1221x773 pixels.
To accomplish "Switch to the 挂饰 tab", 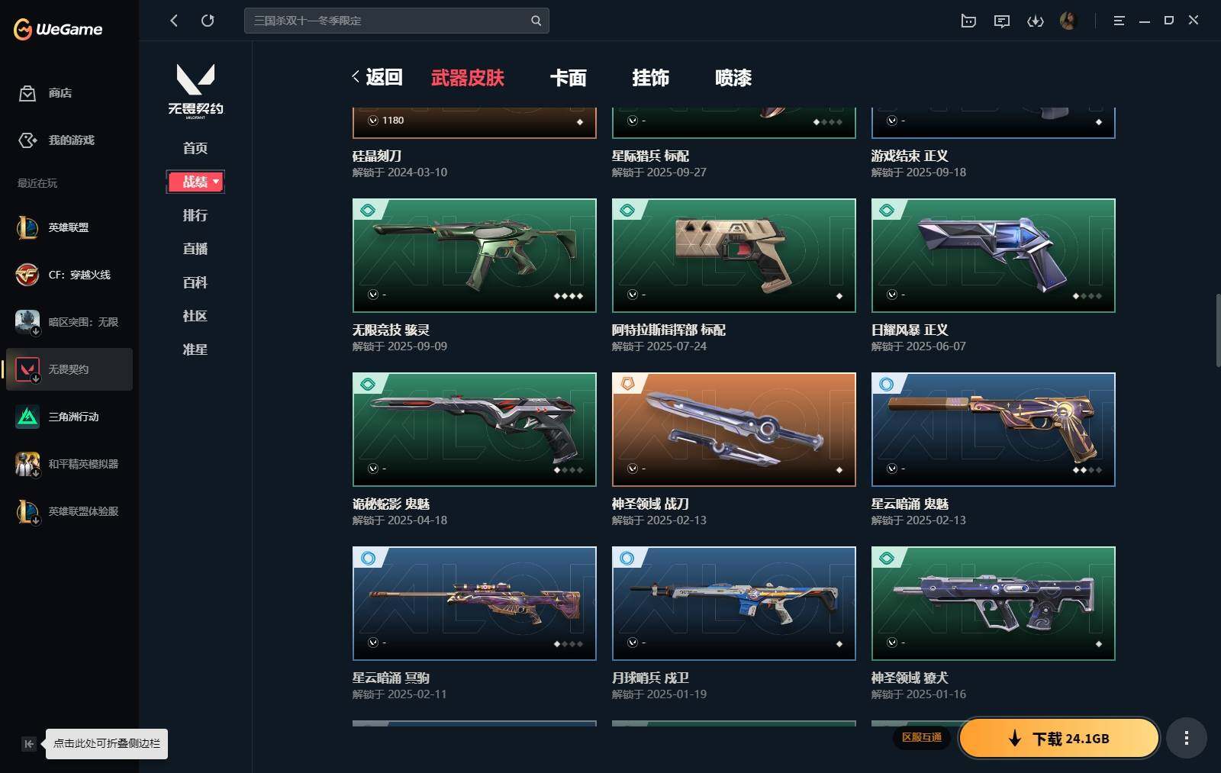I will pos(651,78).
